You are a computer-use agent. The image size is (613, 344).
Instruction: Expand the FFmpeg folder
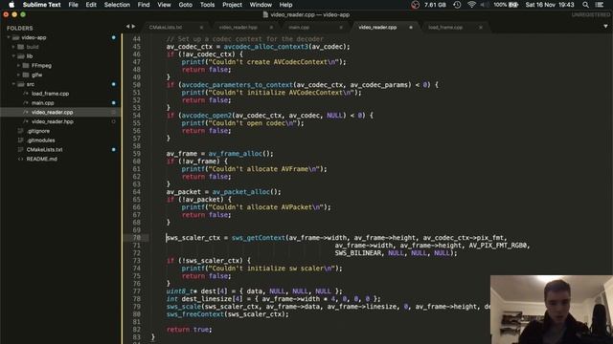point(18,66)
